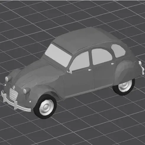Screen dimensions: 145x145
Task: Click the small rear quarter window
Action: point(118,50)
